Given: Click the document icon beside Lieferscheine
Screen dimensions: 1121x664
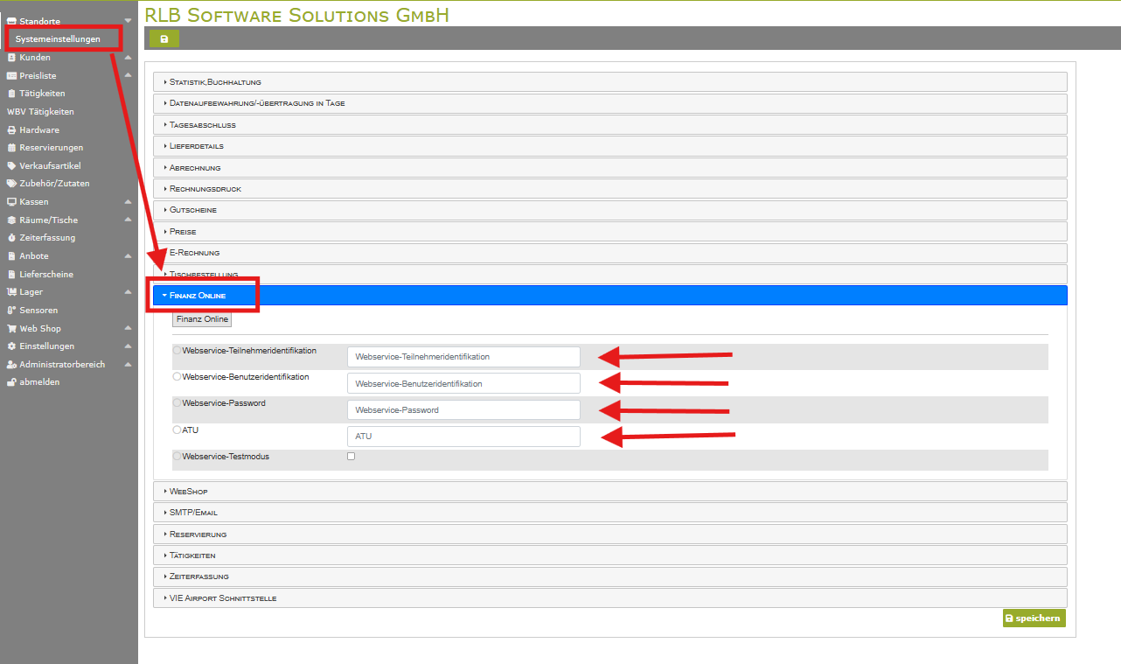Looking at the screenshot, I should click(11, 275).
